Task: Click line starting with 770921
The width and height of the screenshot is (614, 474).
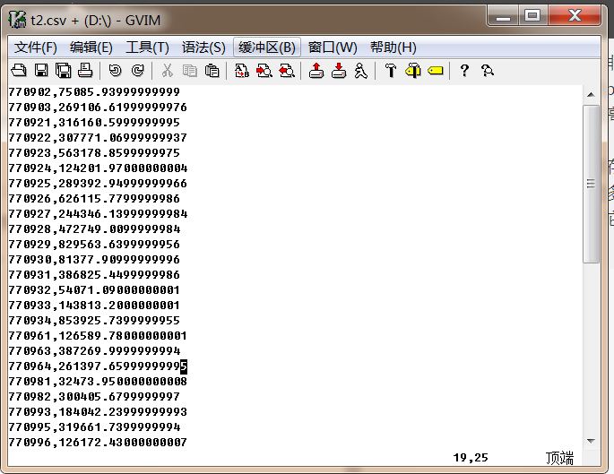Action: (94, 123)
